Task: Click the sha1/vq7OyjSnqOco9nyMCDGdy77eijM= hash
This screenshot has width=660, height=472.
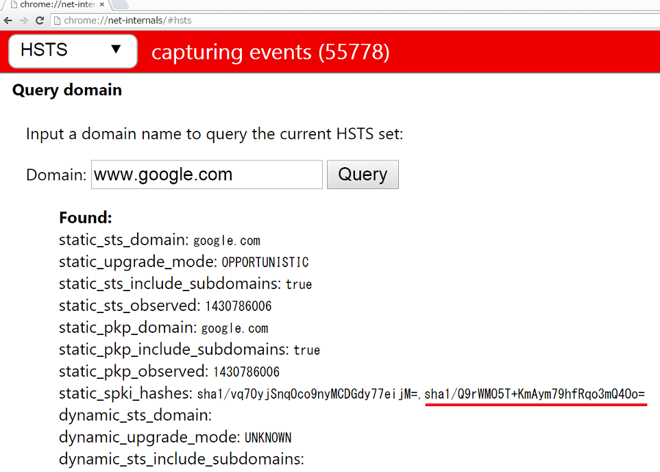Action: point(307,394)
